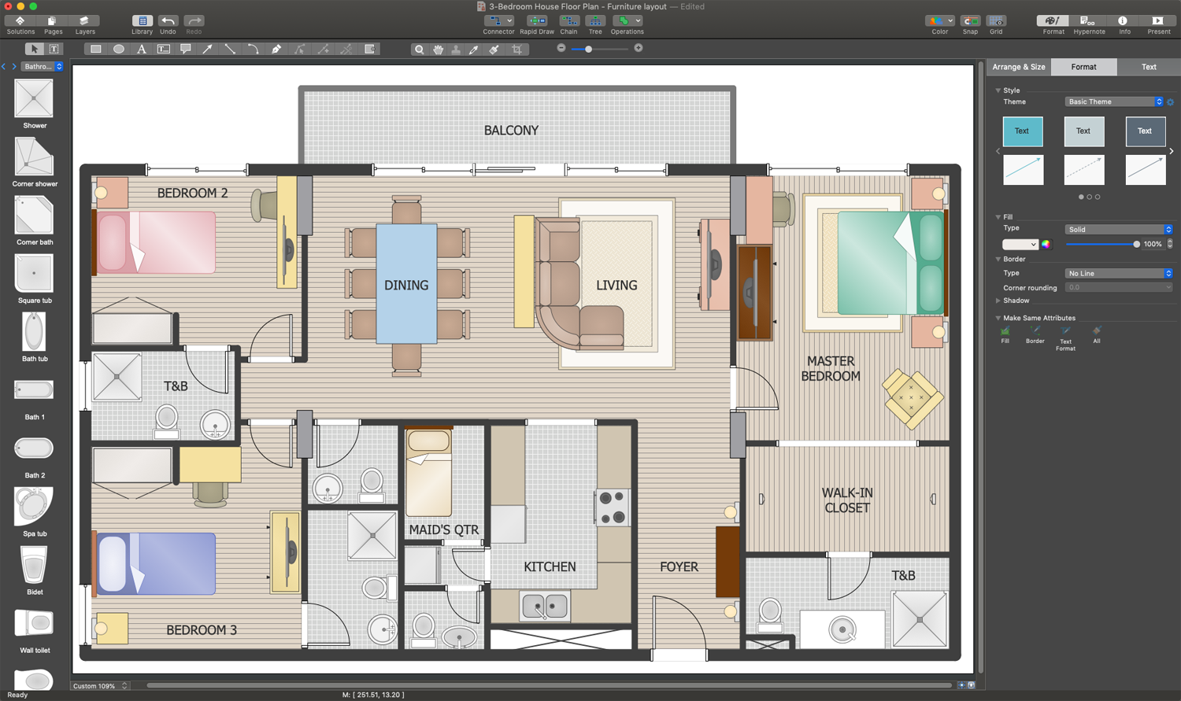This screenshot has height=701, width=1181.
Task: Switch to the Arrange & Size tab
Action: tap(1017, 67)
